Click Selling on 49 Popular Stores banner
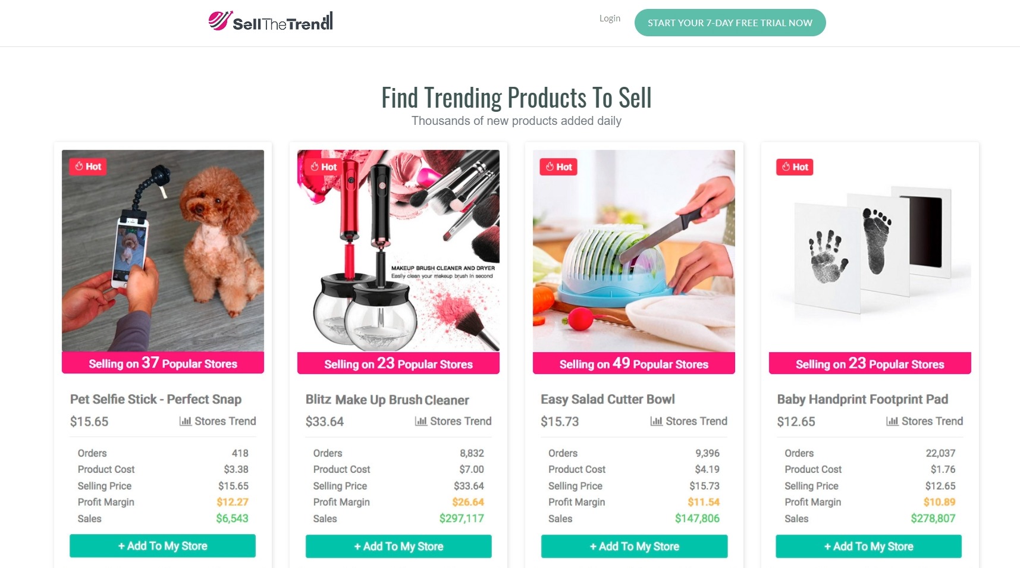This screenshot has width=1020, height=568. [634, 363]
